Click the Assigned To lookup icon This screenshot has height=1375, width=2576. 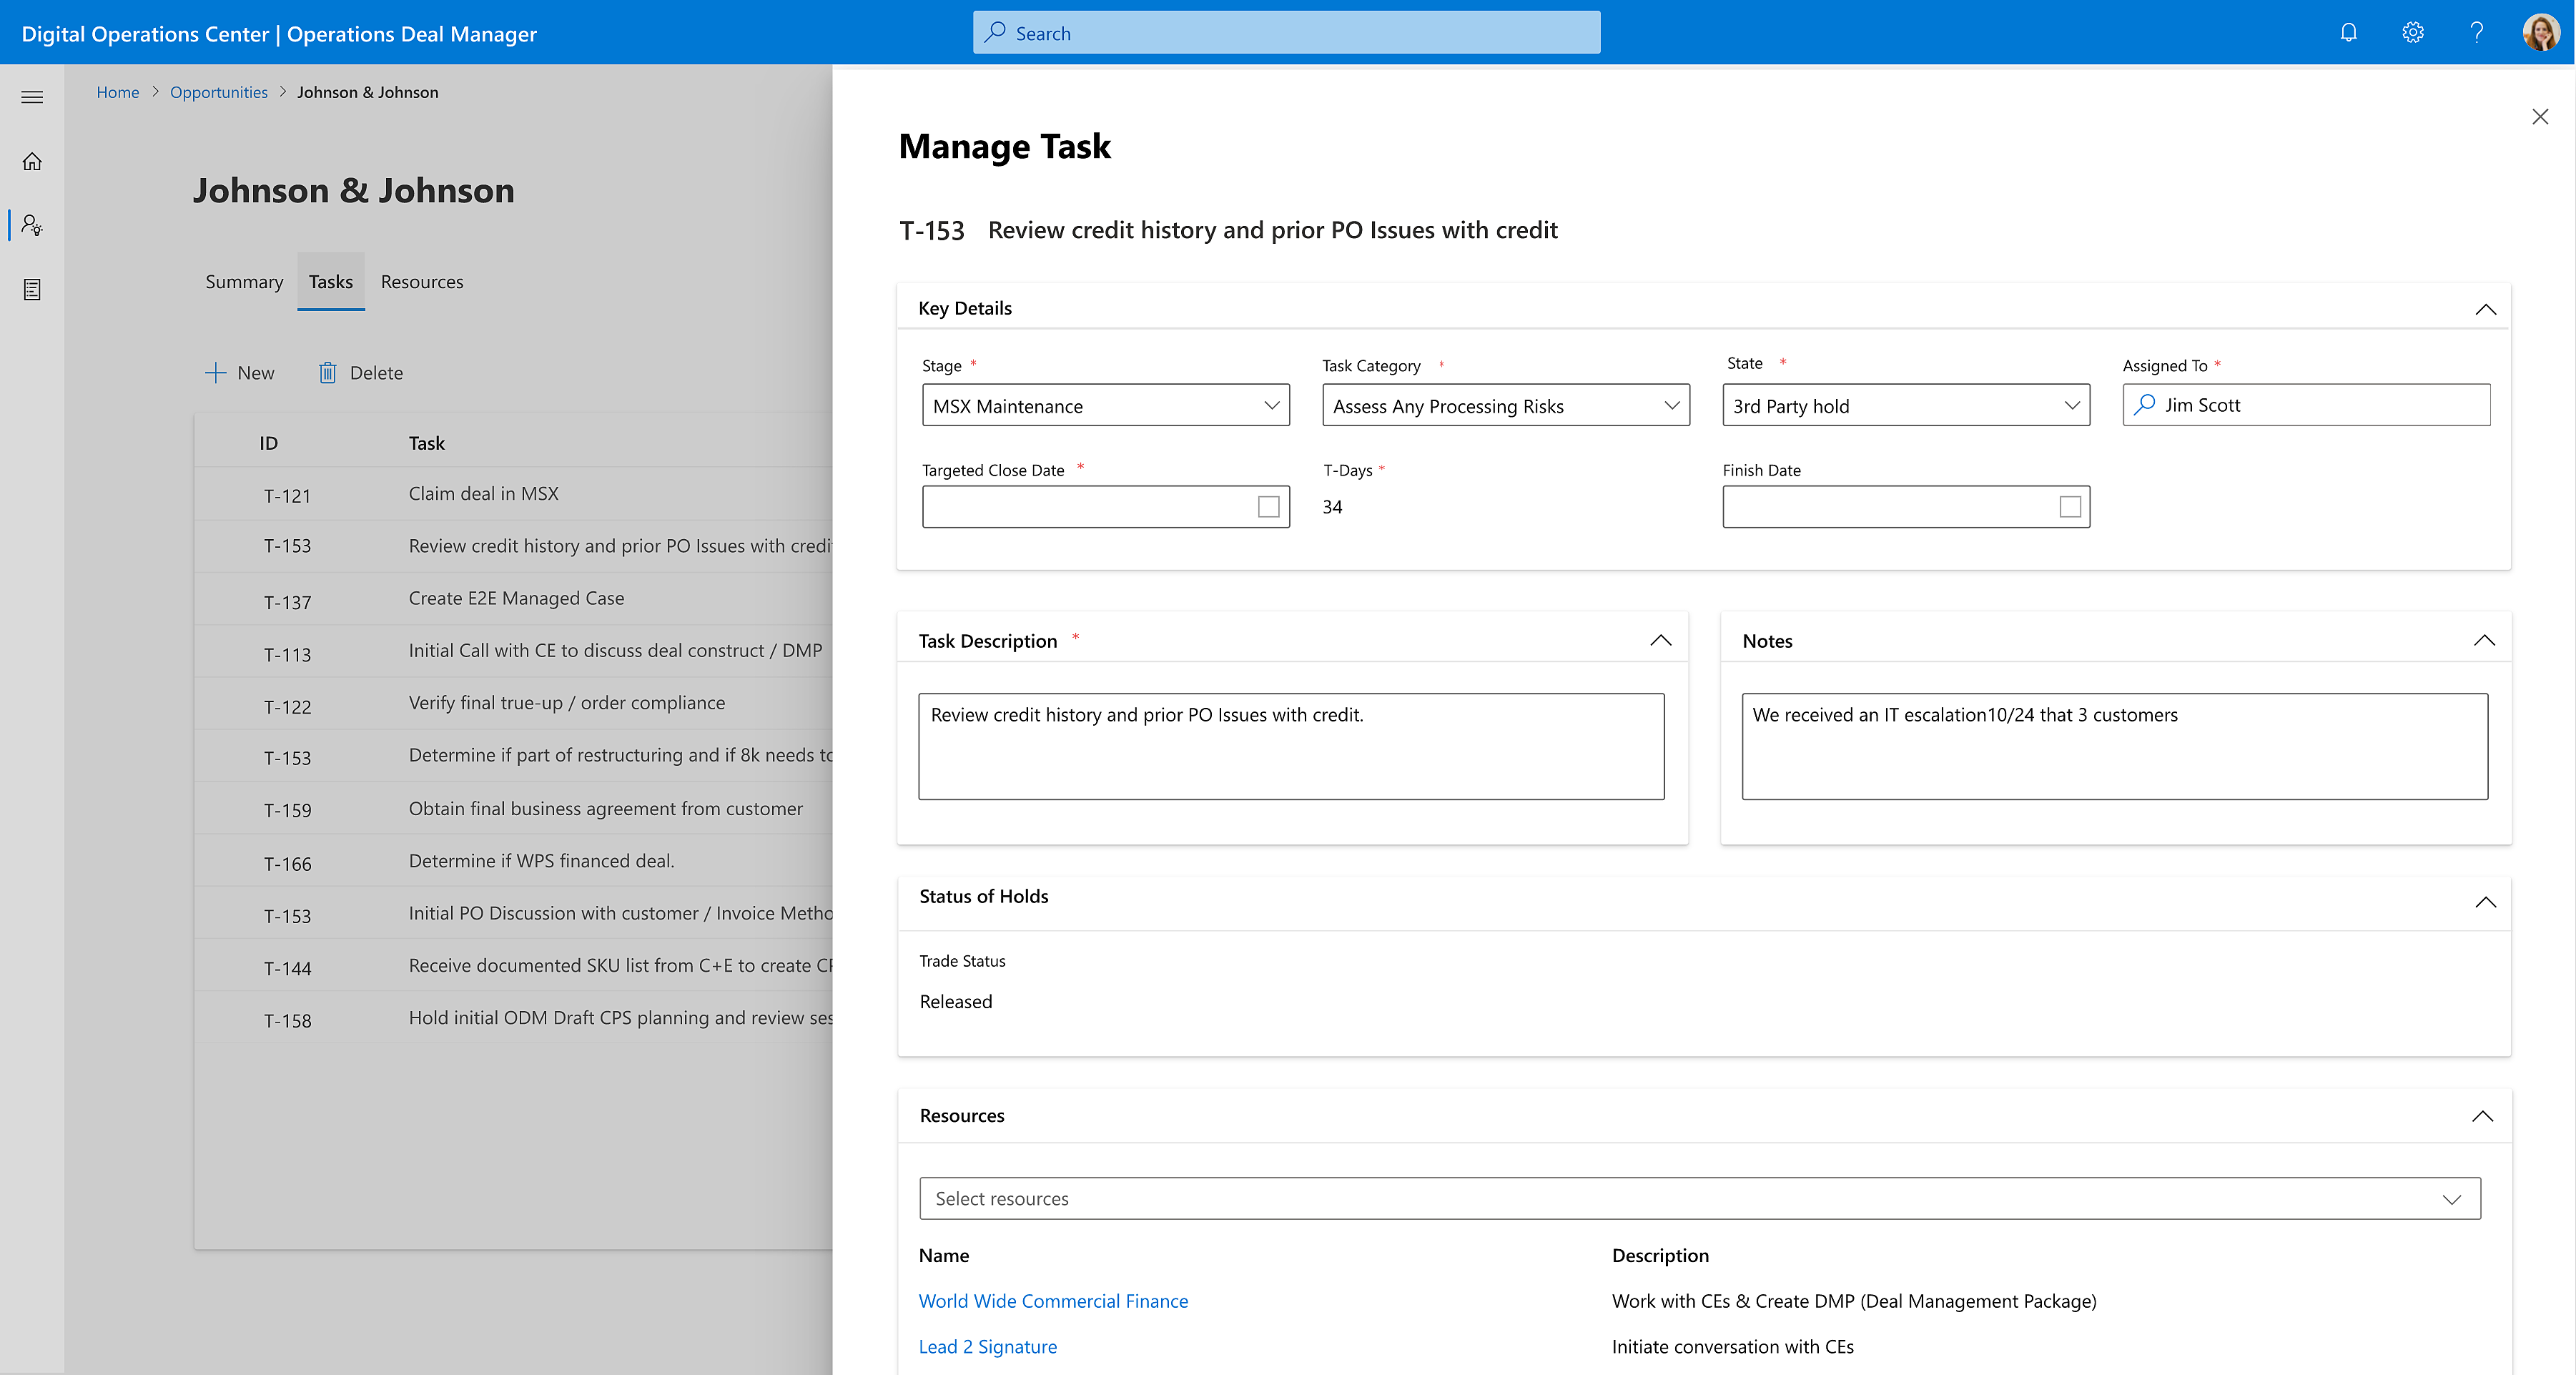click(x=2145, y=404)
